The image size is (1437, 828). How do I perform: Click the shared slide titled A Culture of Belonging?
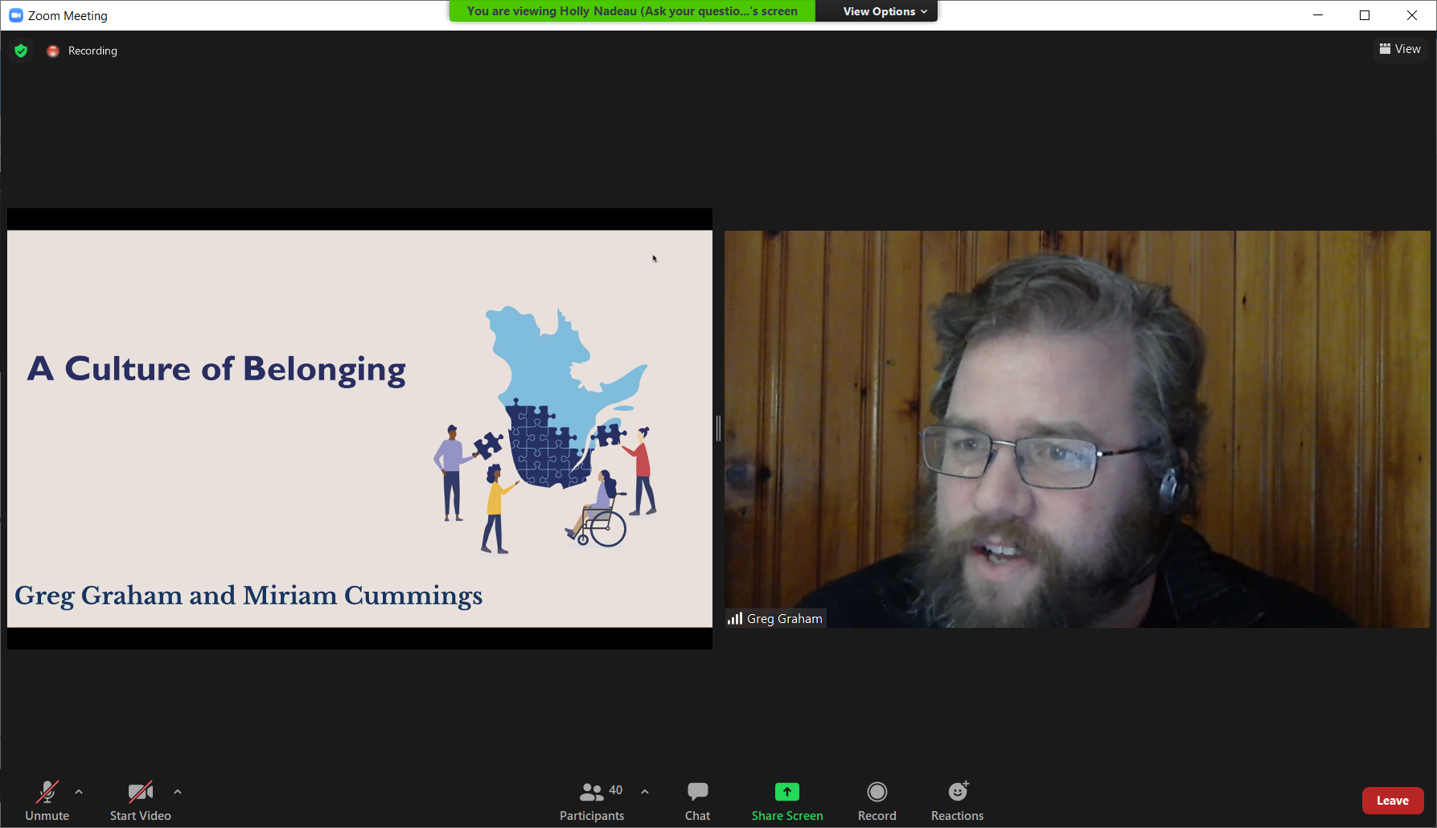(359, 428)
